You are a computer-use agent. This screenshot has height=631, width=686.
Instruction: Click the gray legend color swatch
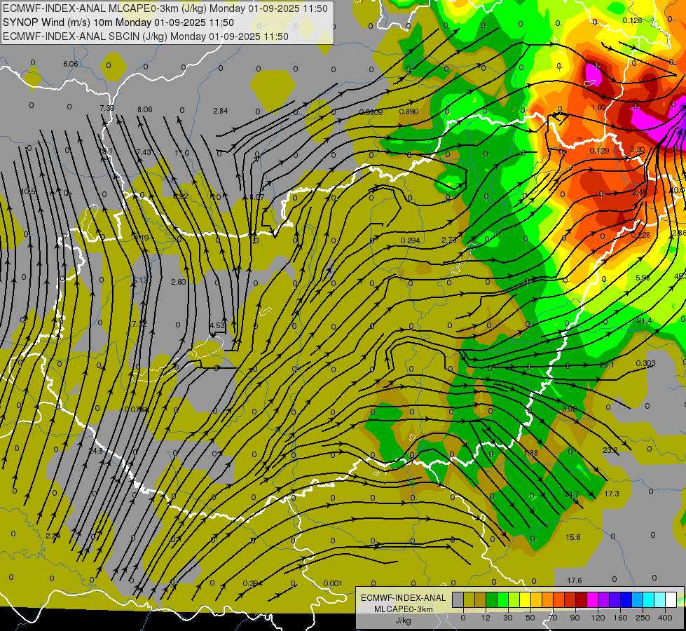[458, 599]
